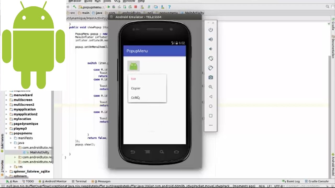The height and width of the screenshot is (188, 335).
Task: Open the popupmenu run configuration dropdown
Action: (x=92, y=7)
